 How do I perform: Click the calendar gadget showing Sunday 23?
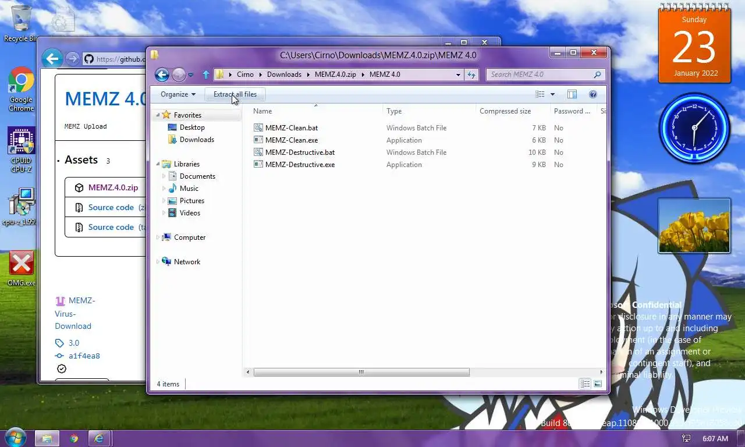(694, 44)
